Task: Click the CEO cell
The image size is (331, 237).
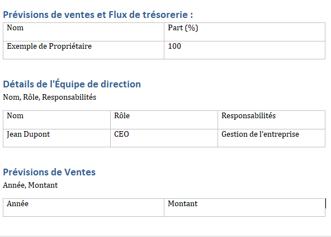Action: [164, 138]
